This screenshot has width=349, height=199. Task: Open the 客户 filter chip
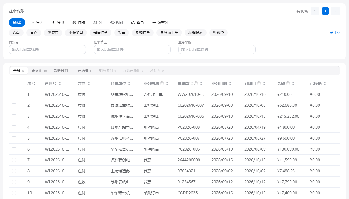click(x=34, y=33)
